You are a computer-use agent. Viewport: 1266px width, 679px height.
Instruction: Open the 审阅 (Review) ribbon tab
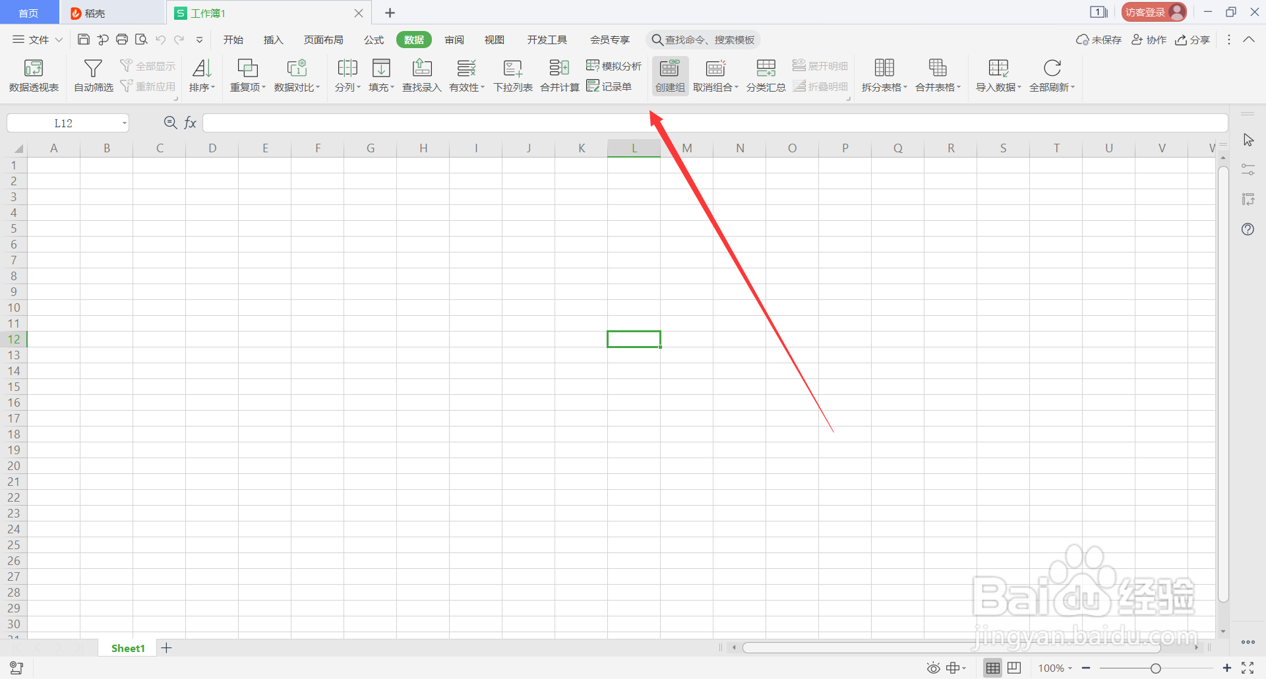tap(454, 40)
